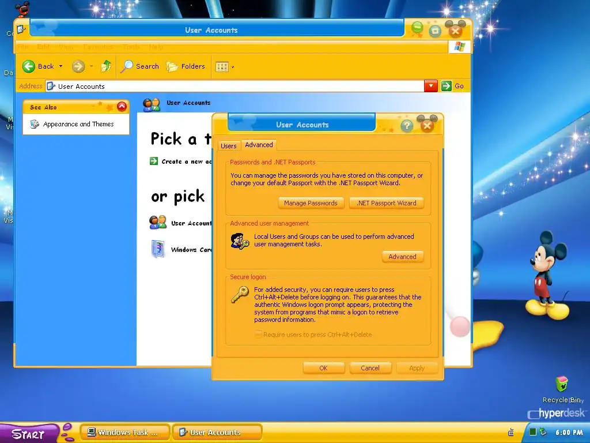The height and width of the screenshot is (443, 590).
Task: Open the File menu
Action: click(22, 47)
